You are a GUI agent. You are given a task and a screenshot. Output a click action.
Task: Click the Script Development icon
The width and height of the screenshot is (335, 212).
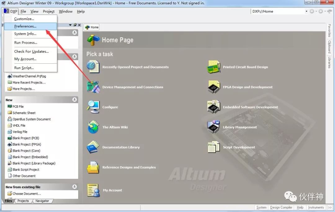pos(213,147)
